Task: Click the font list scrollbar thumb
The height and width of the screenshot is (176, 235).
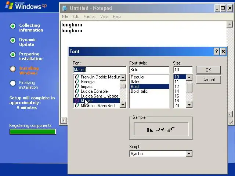Action: point(123,87)
